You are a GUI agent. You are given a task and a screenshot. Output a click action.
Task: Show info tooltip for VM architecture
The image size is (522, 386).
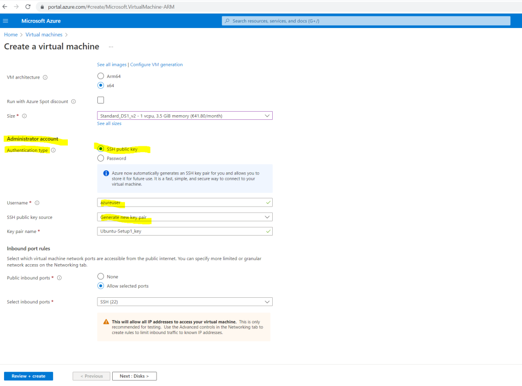[x=45, y=78]
